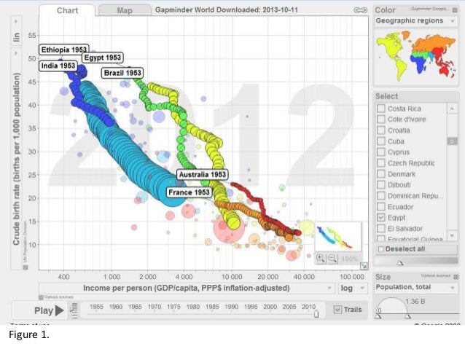Open the Color data source table icon
Screen dimensions: 465x349
(x=455, y=10)
